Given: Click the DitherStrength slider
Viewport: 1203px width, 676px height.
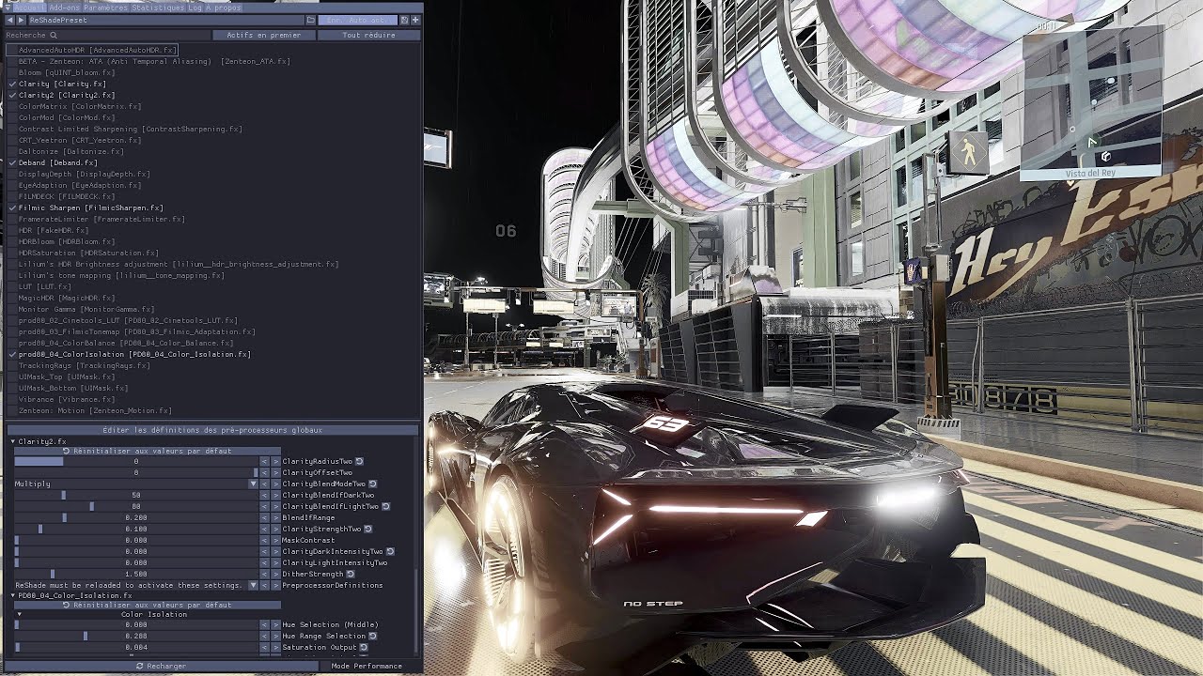Looking at the screenshot, I should (x=136, y=575).
